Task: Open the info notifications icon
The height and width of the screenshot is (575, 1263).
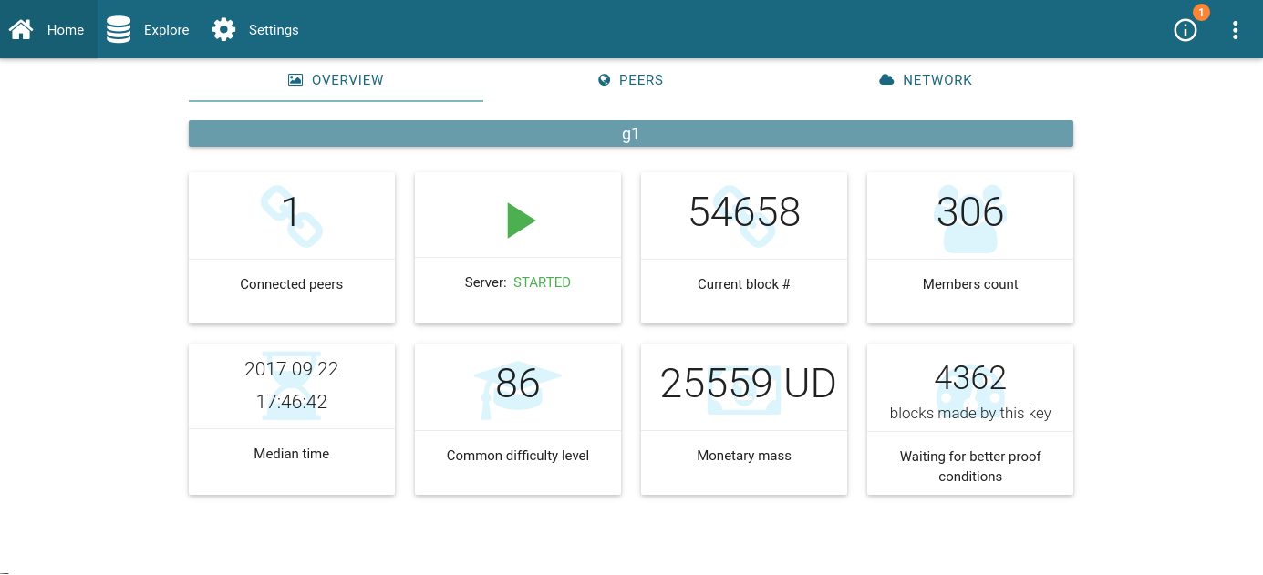Action: [x=1185, y=30]
